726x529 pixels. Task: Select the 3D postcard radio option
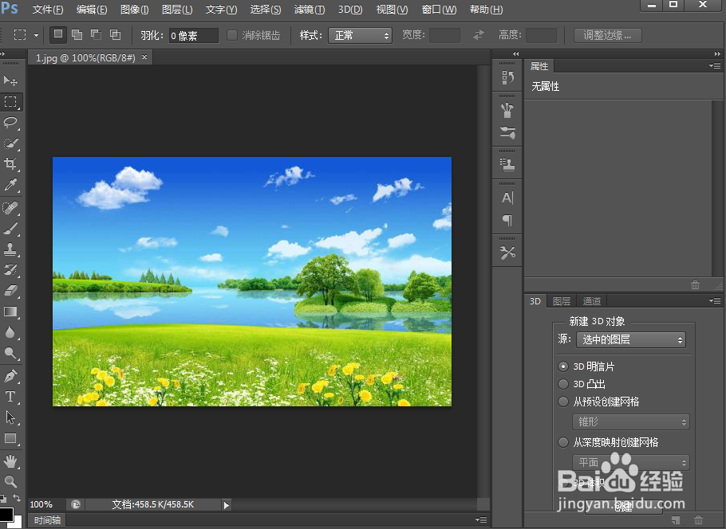tap(563, 366)
